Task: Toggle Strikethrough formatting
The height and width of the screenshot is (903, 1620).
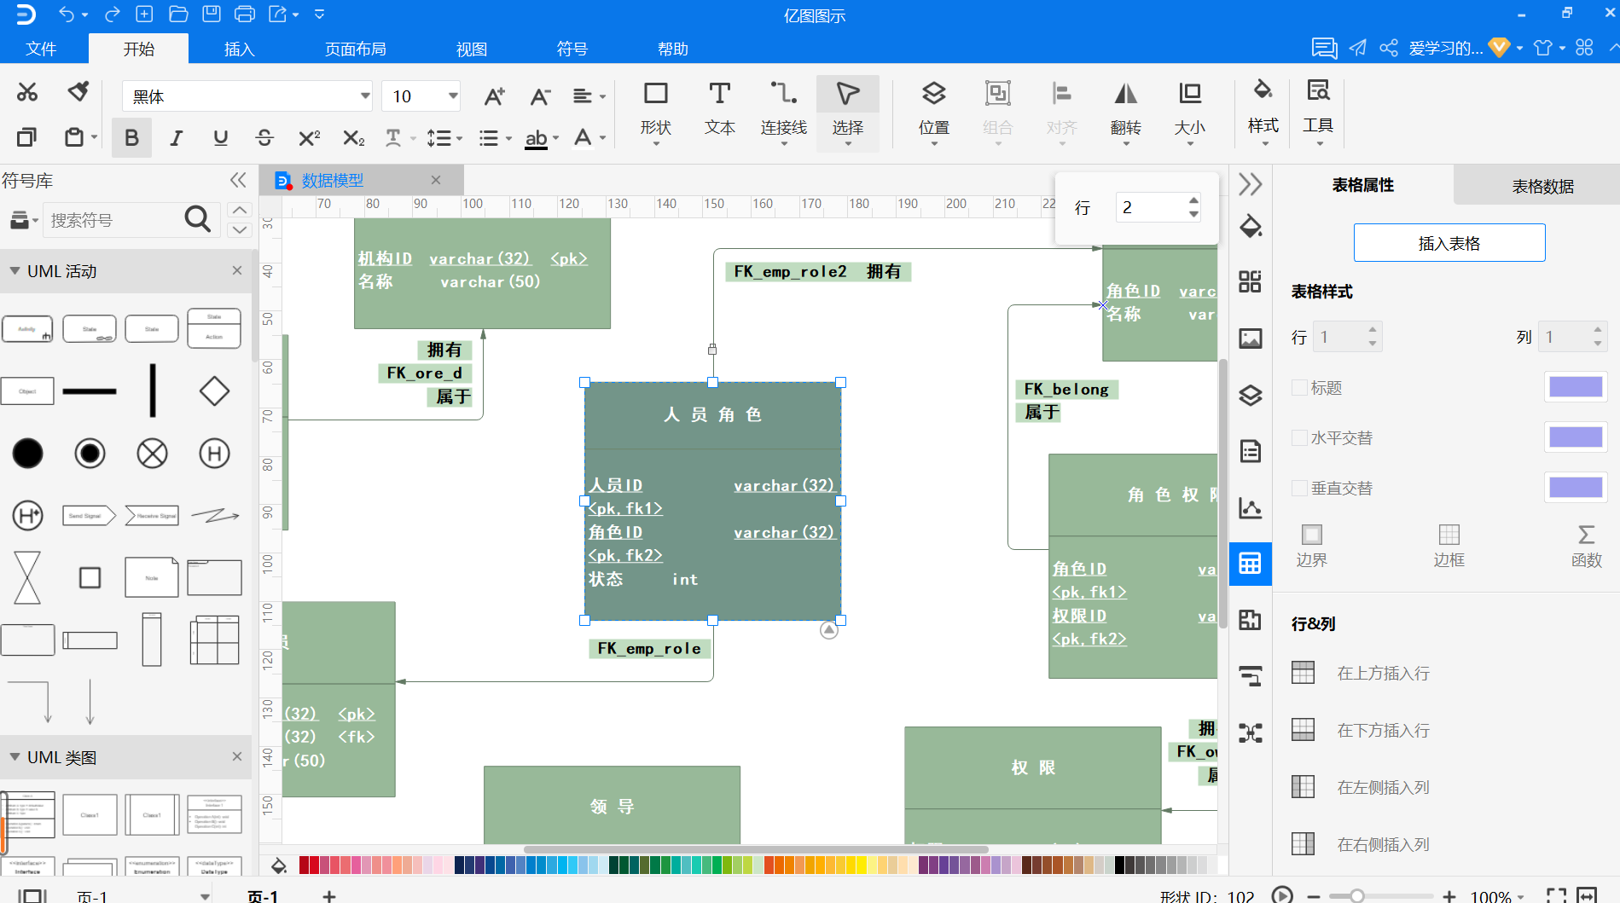Action: 264,137
